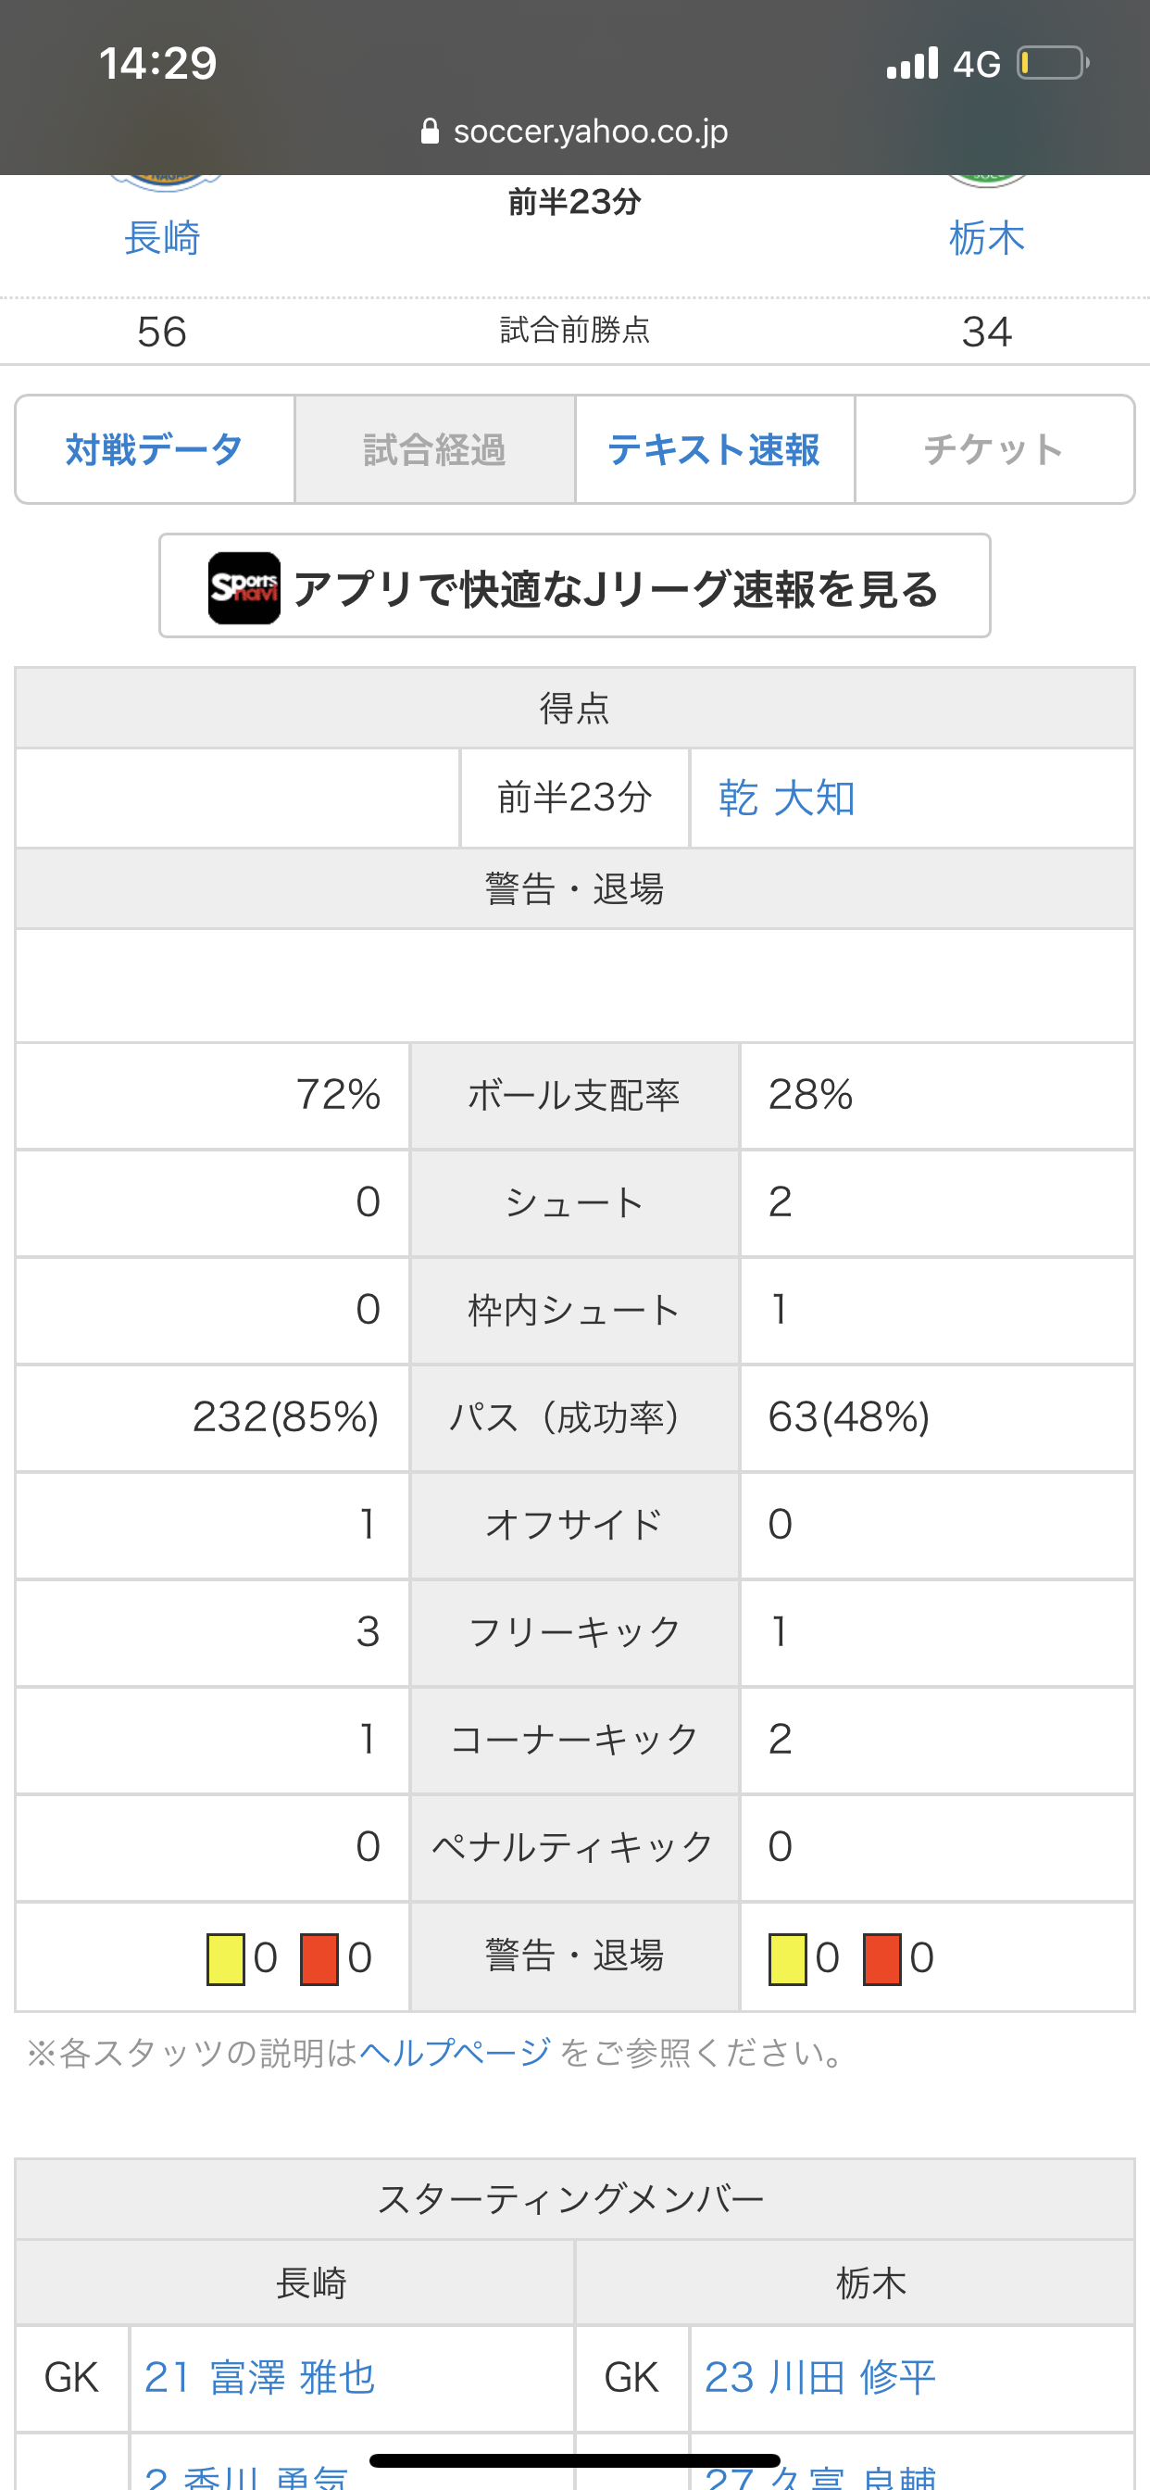Tap the Sportsnavi app icon

244,587
